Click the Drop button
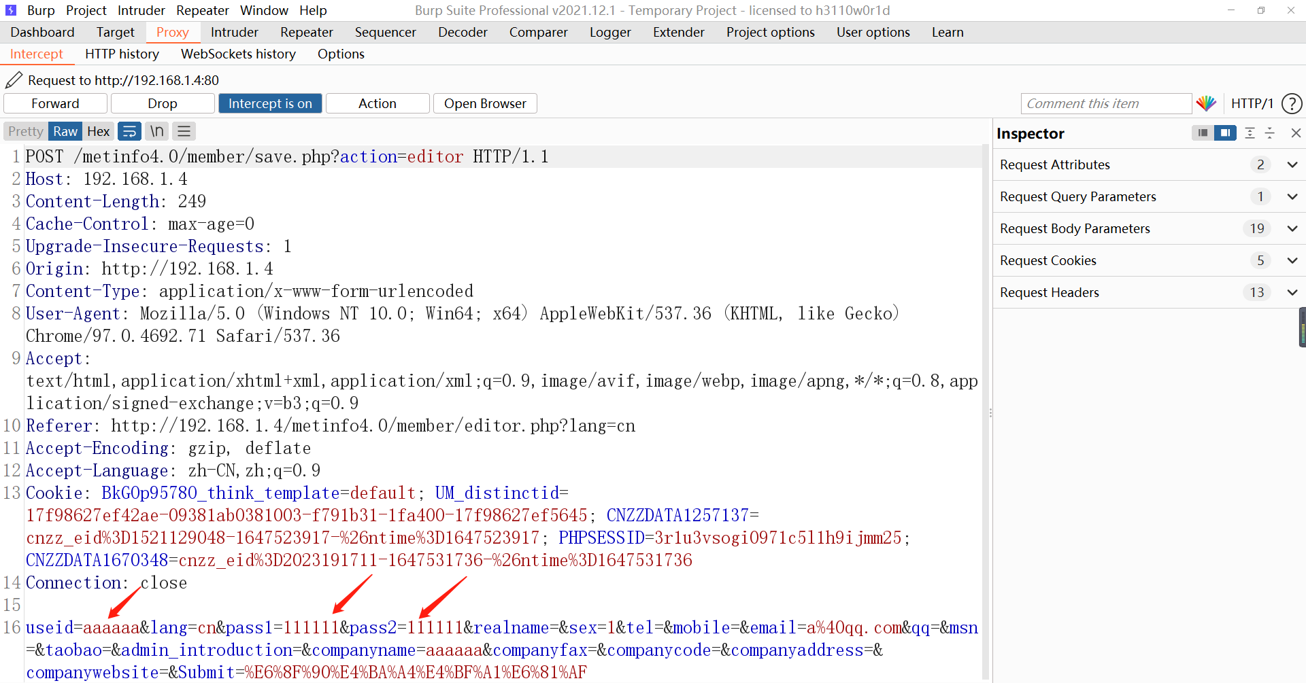Screen dimensions: 1306x683 click(163, 103)
